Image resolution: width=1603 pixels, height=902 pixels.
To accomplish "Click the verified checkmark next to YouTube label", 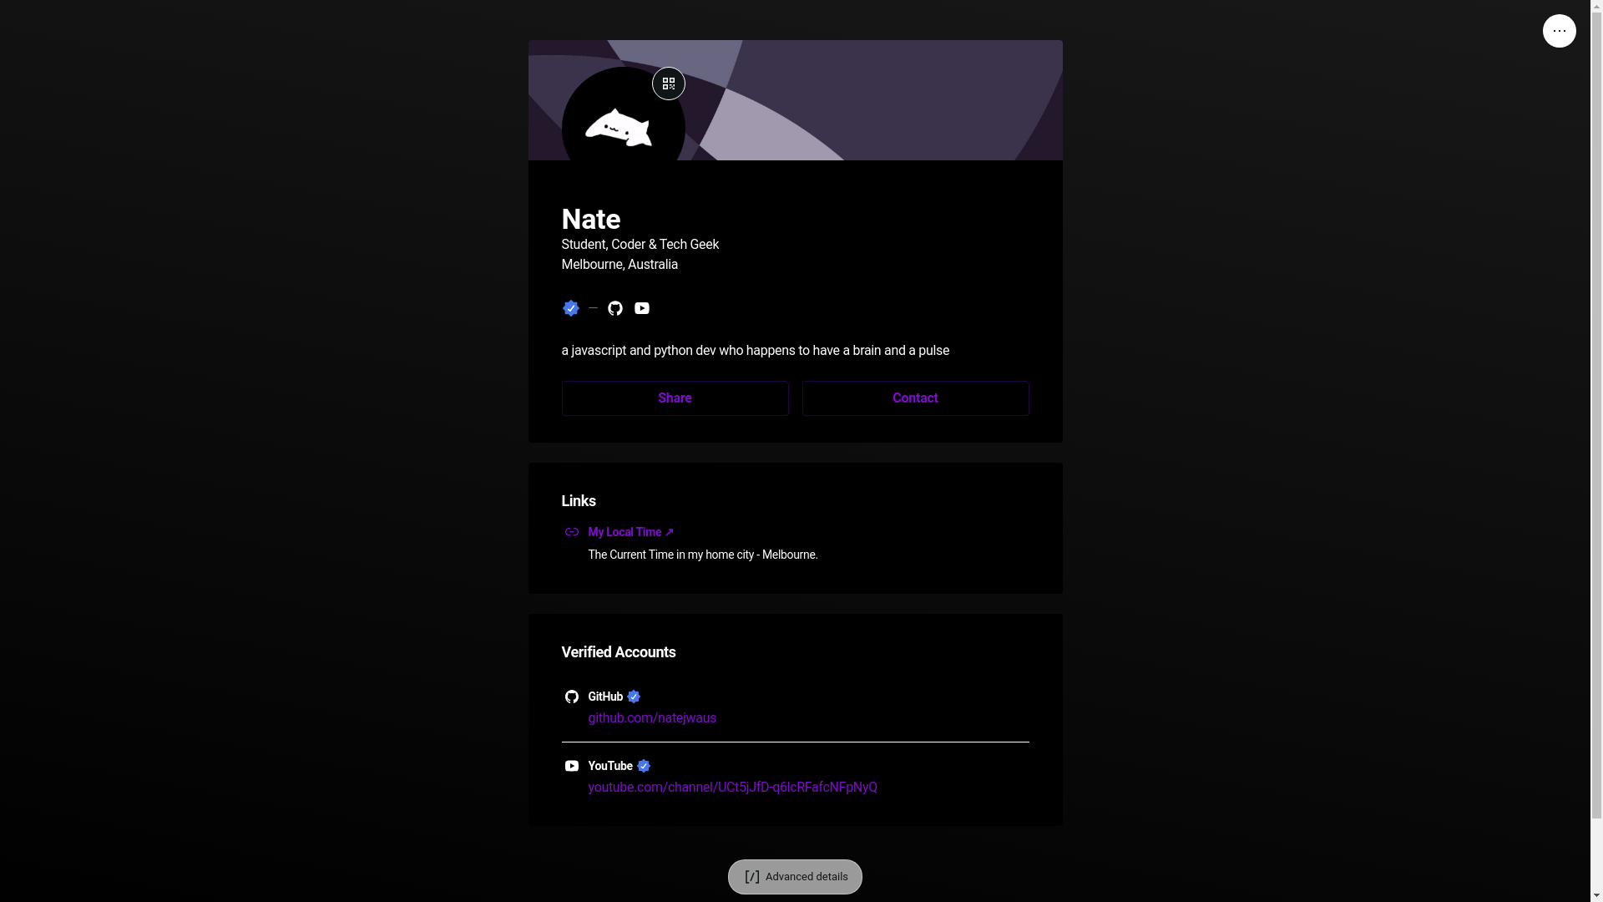I will [x=644, y=766].
